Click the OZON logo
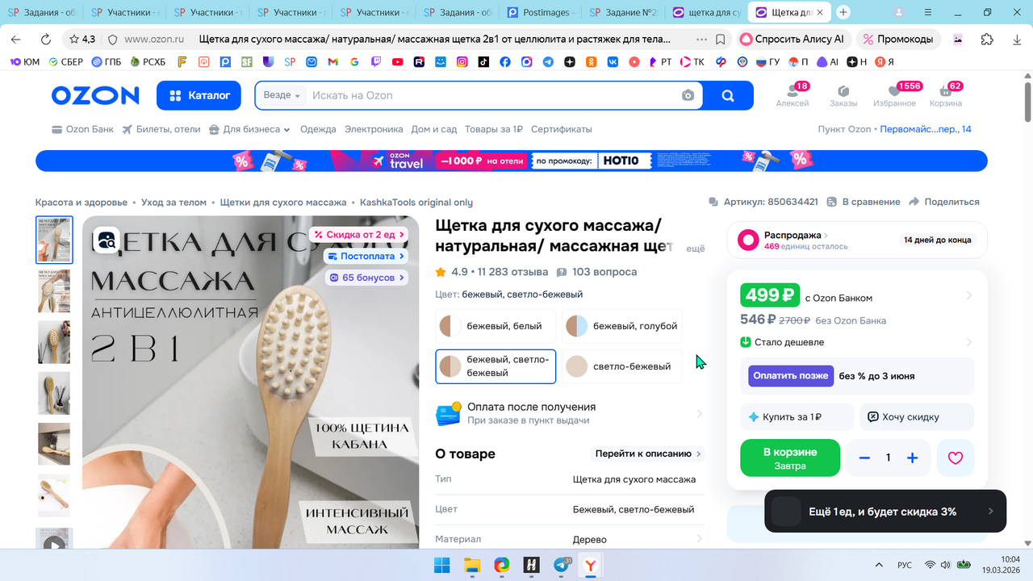Viewport: 1033px width, 581px height. pyautogui.click(x=95, y=95)
